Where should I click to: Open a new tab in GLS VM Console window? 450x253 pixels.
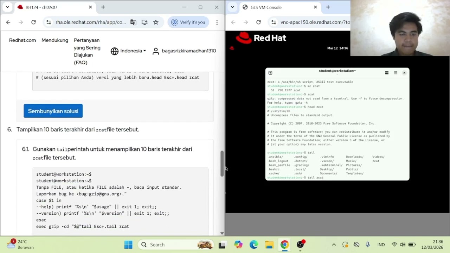(x=328, y=7)
